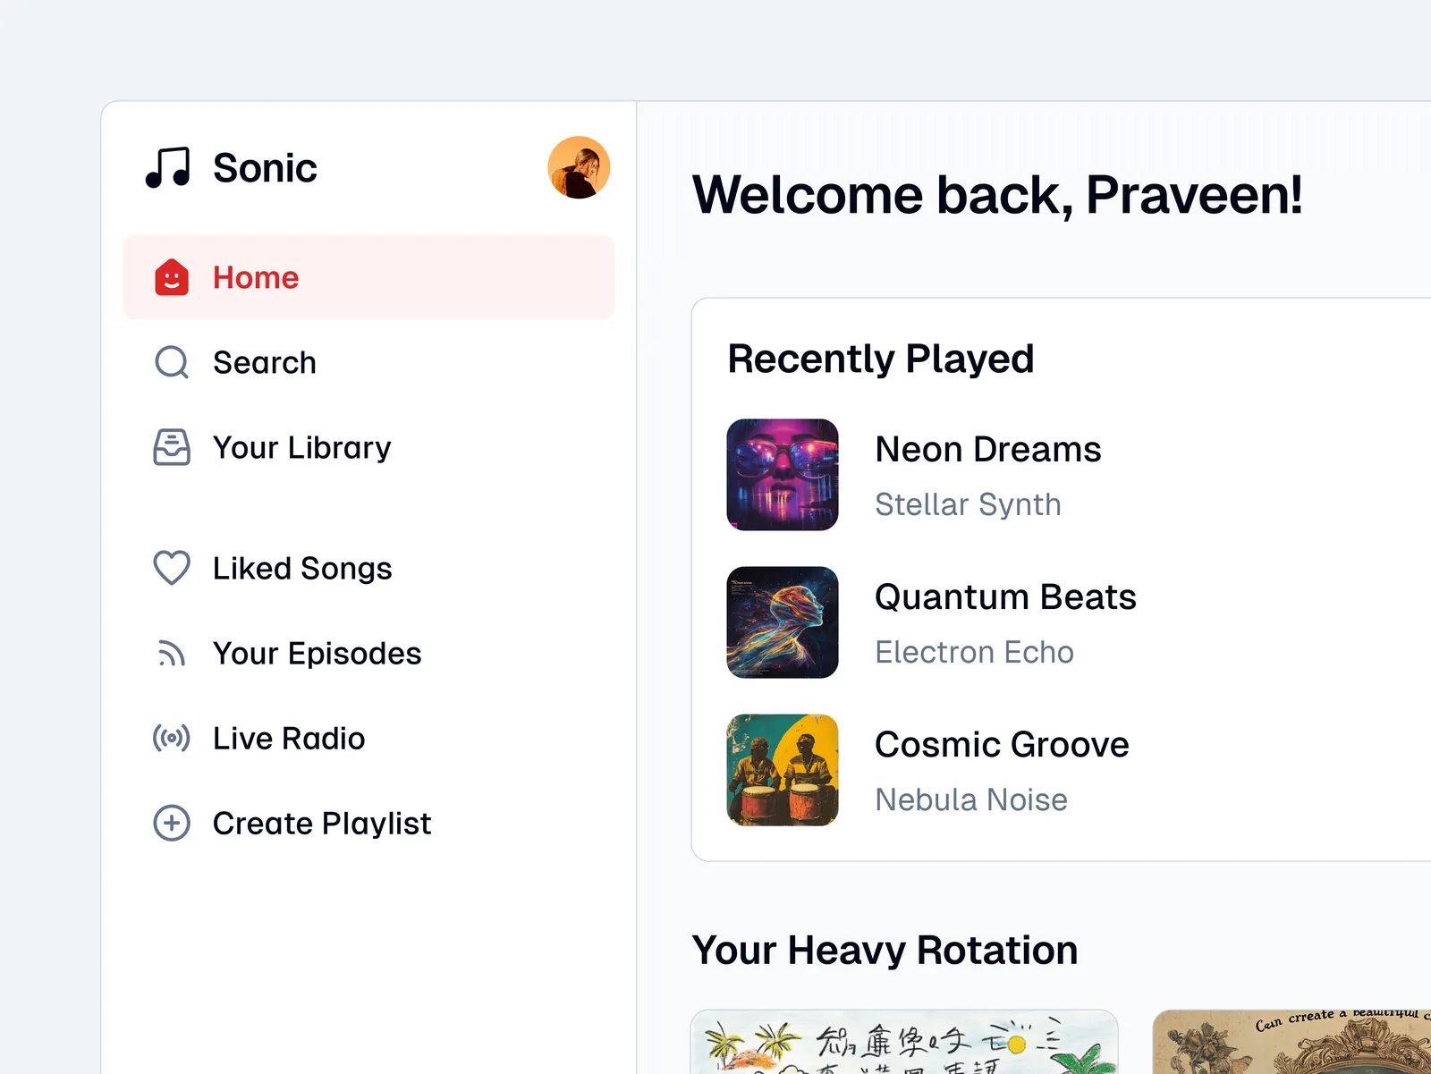Open the Cosmic Groove drummers cover
The height and width of the screenshot is (1074, 1431).
(783, 770)
